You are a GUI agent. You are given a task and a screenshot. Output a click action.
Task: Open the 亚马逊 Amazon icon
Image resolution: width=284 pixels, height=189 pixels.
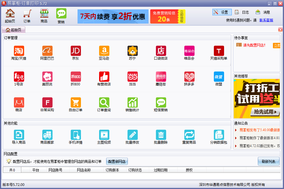point(104,53)
